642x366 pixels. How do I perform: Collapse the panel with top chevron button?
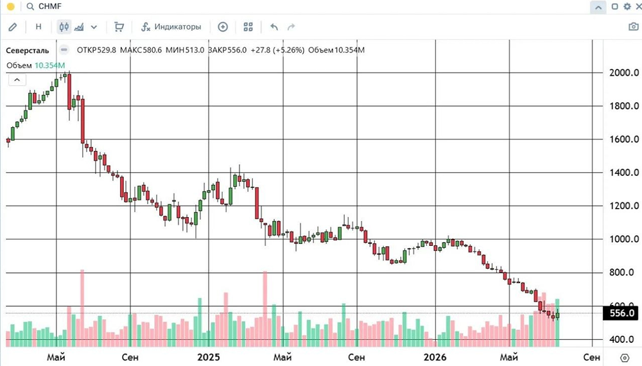coord(598,7)
